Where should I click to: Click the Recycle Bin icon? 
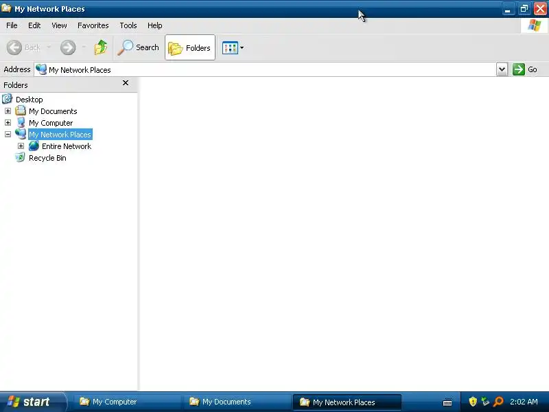click(x=21, y=158)
